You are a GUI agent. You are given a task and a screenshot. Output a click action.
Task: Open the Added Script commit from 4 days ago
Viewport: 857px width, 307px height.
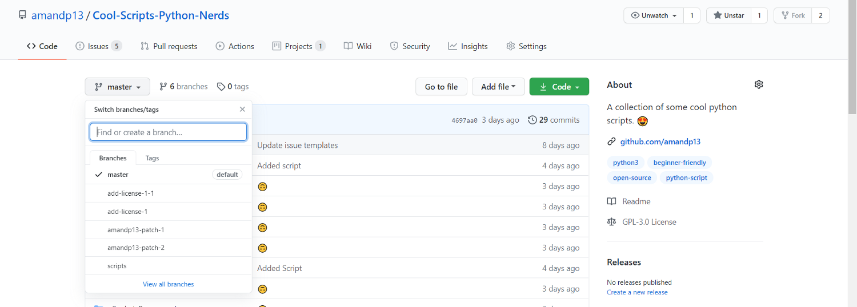pos(280,268)
